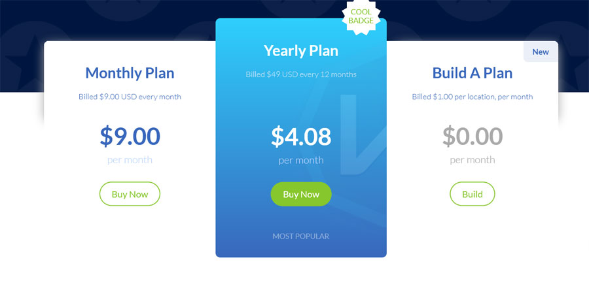Click the Most Popular label

point(301,236)
